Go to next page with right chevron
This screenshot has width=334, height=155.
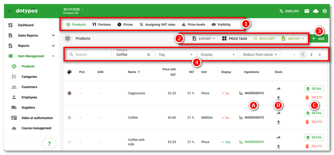320,55
